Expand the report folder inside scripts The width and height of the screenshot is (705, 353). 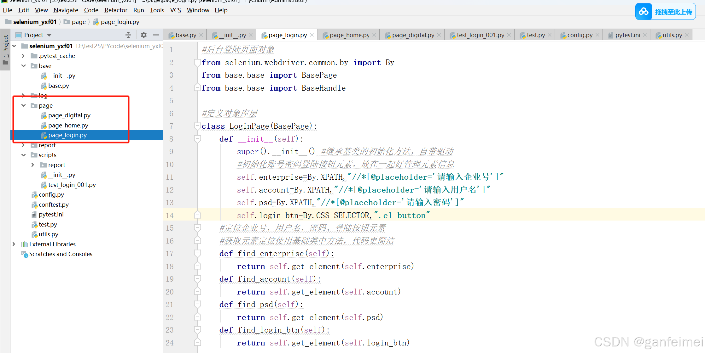pyautogui.click(x=33, y=165)
